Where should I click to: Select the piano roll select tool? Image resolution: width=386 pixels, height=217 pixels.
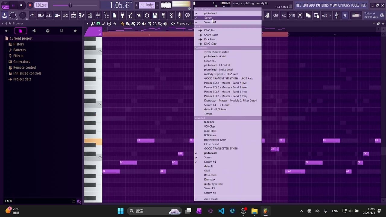[x=155, y=24]
